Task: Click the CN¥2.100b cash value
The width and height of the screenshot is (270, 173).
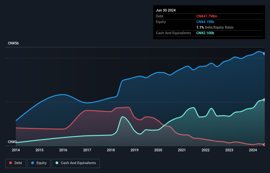Action: pos(205,33)
